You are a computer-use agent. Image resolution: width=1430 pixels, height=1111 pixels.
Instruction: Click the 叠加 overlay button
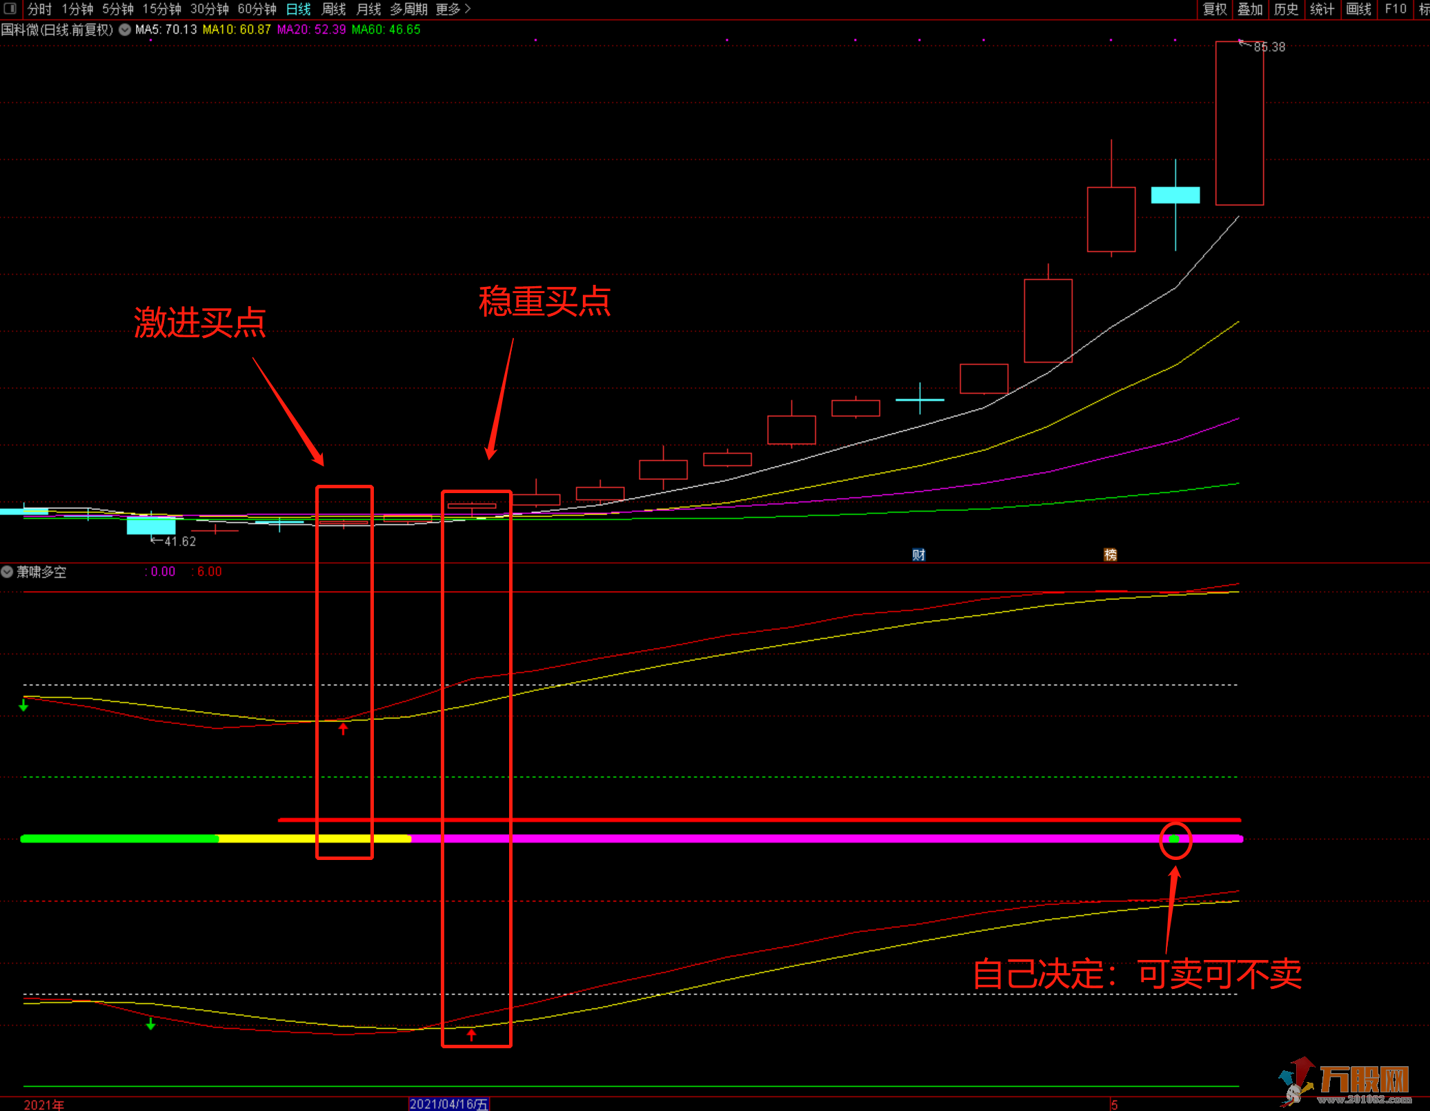tap(1250, 9)
